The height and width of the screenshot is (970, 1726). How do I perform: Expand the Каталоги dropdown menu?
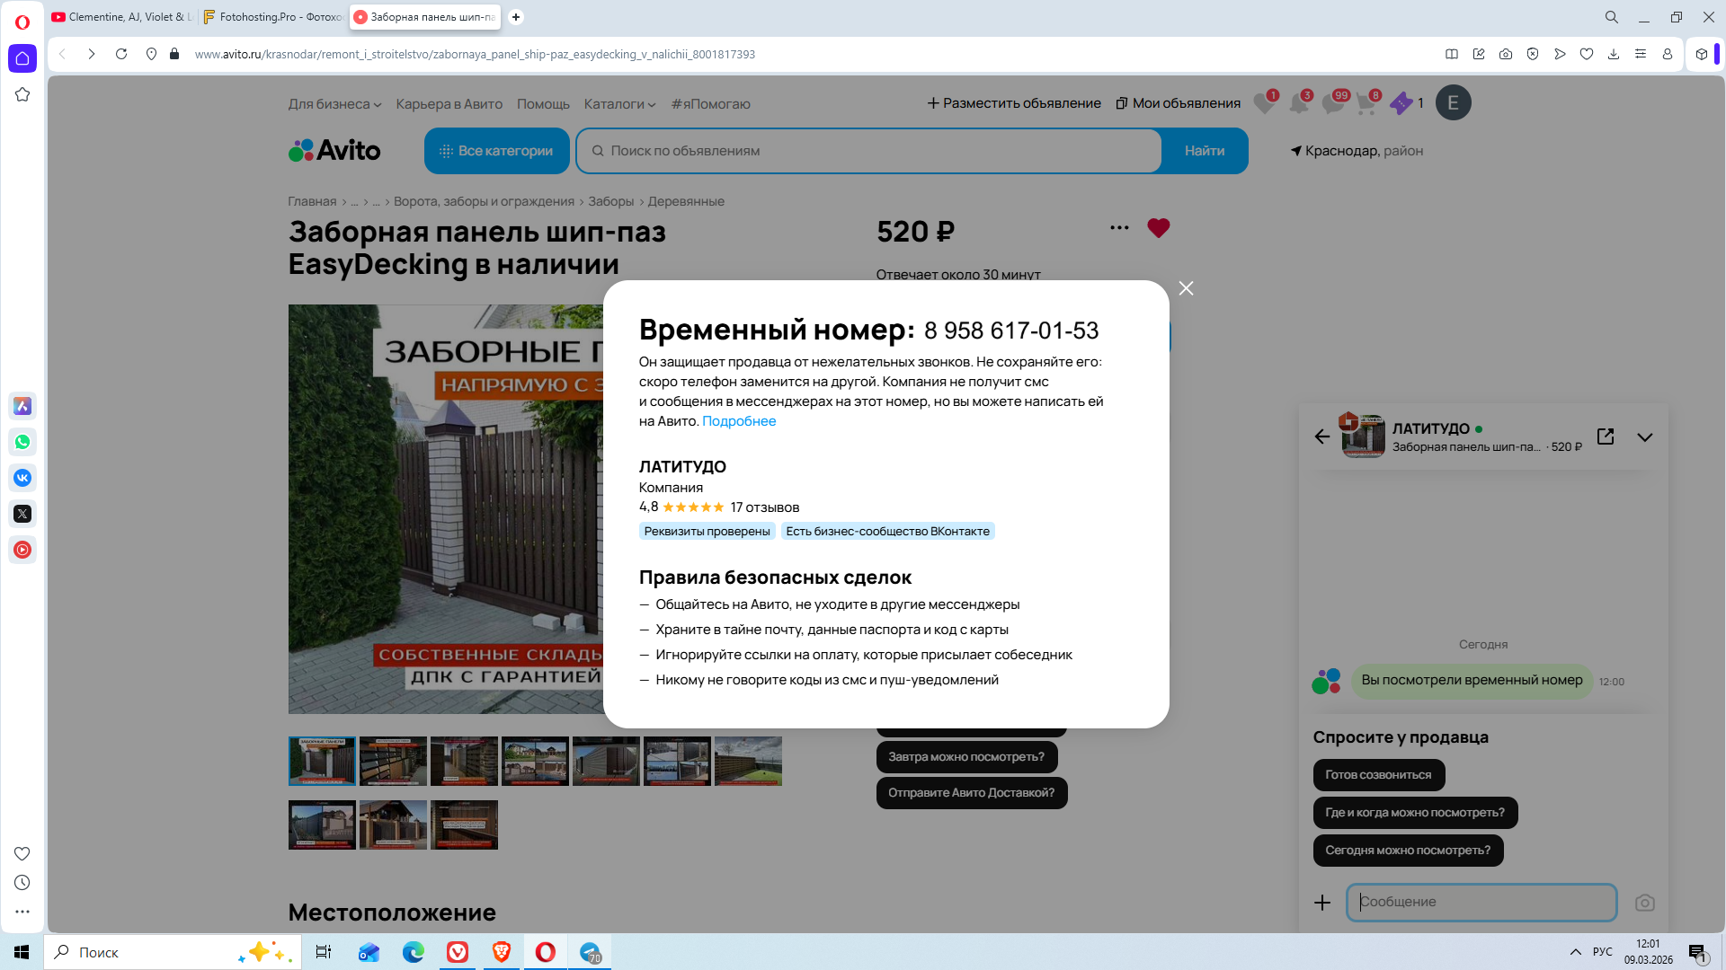tap(619, 104)
